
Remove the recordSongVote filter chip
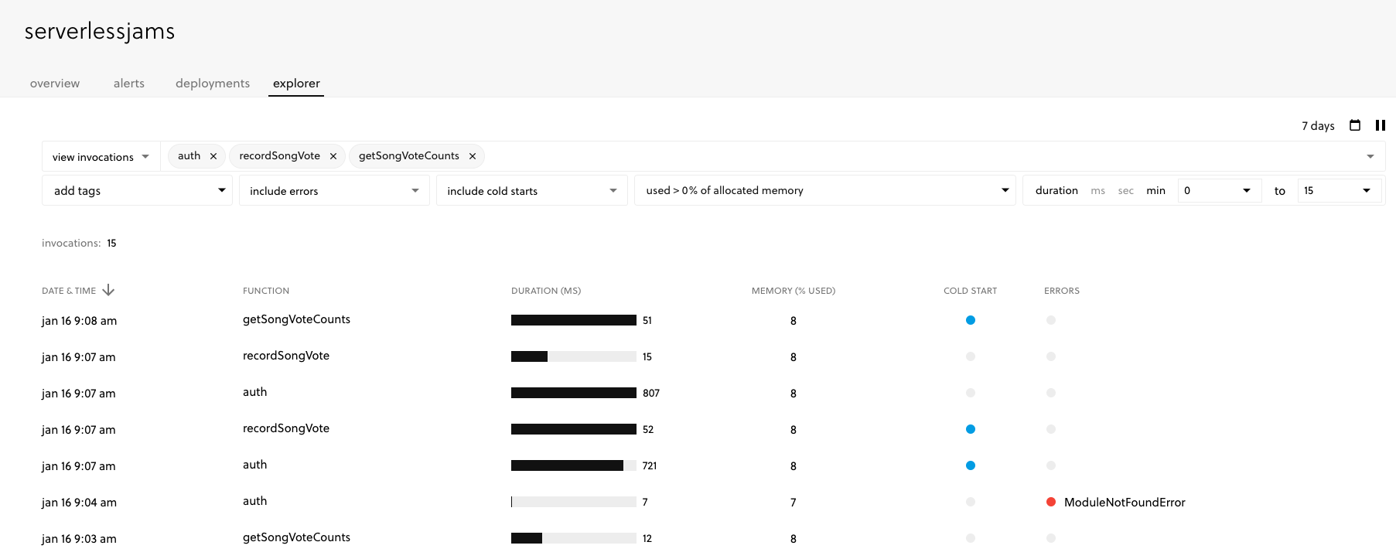point(333,156)
